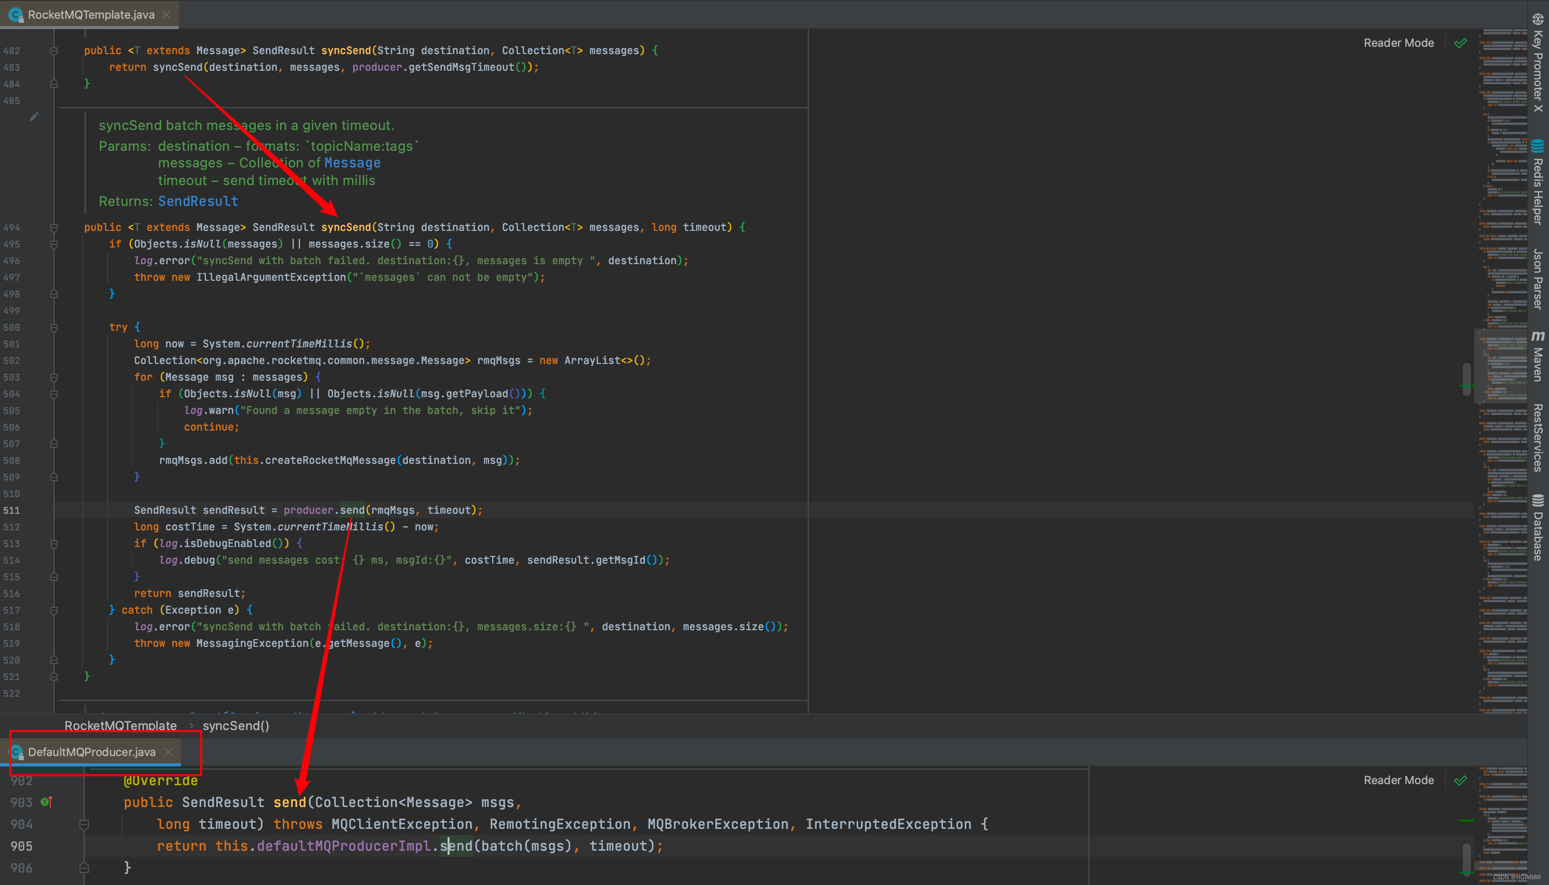Open the RestServices side panel

coord(1538,438)
